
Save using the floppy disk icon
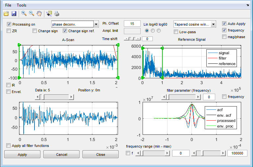pos(14,14)
